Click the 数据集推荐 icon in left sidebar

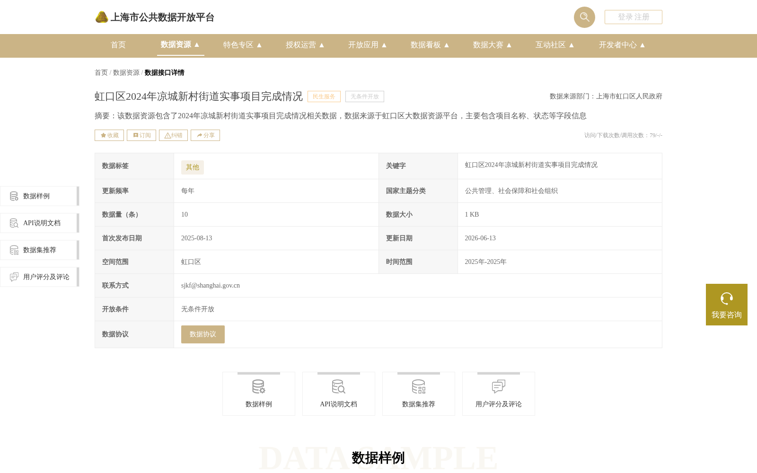(x=14, y=250)
